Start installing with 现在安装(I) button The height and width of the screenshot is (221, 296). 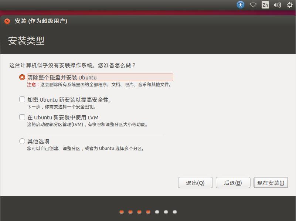tap(271, 183)
